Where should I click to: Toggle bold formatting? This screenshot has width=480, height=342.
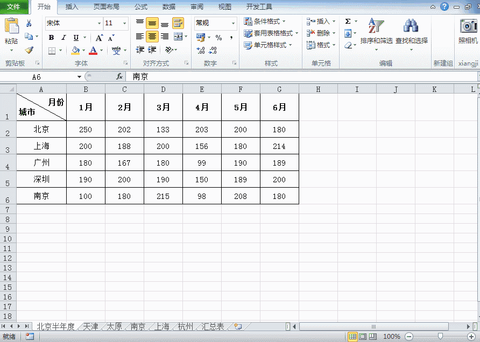click(x=51, y=38)
